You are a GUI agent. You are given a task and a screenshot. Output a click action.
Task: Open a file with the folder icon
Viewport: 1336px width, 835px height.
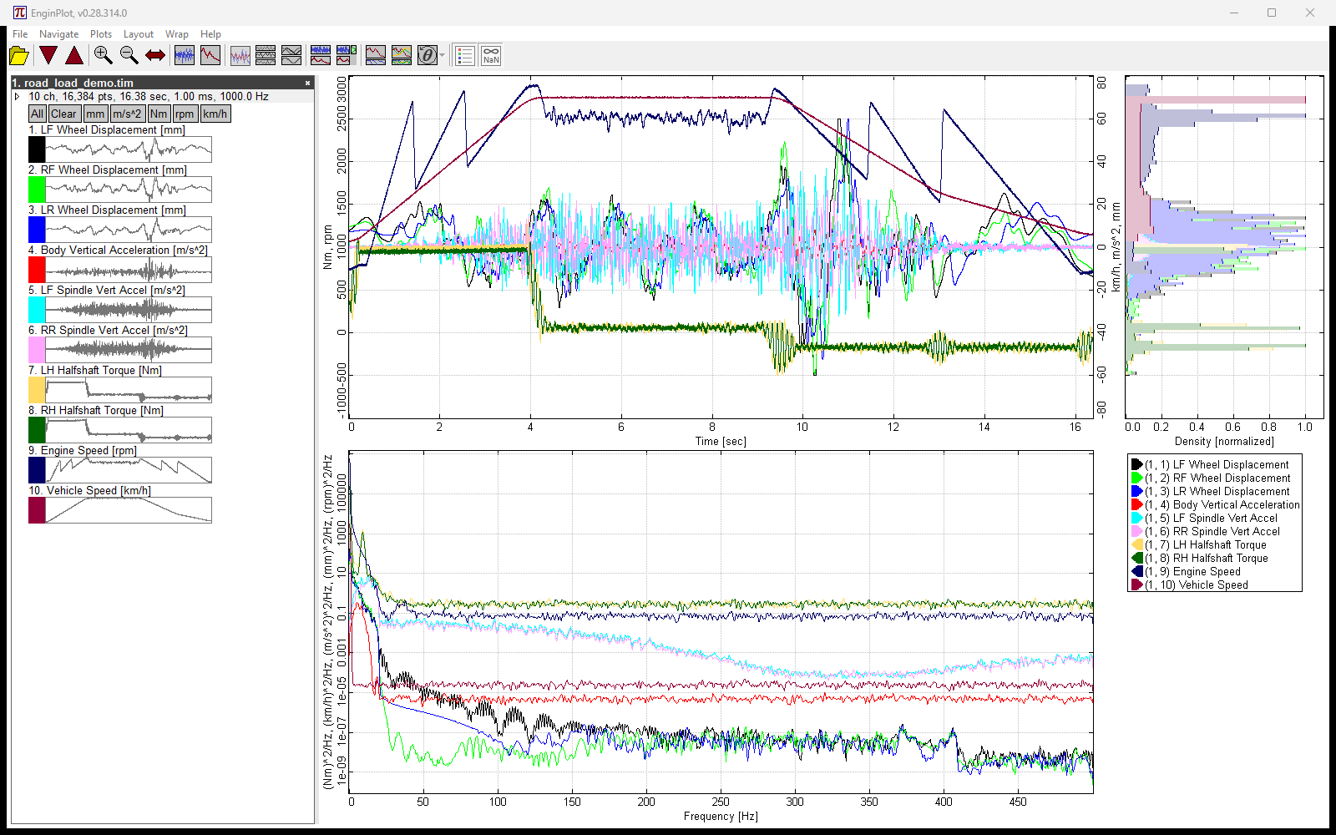click(19, 56)
